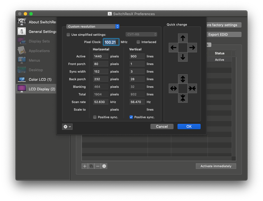Click the expand horizontally arrow icon
263x201 pixels.
(174, 88)
